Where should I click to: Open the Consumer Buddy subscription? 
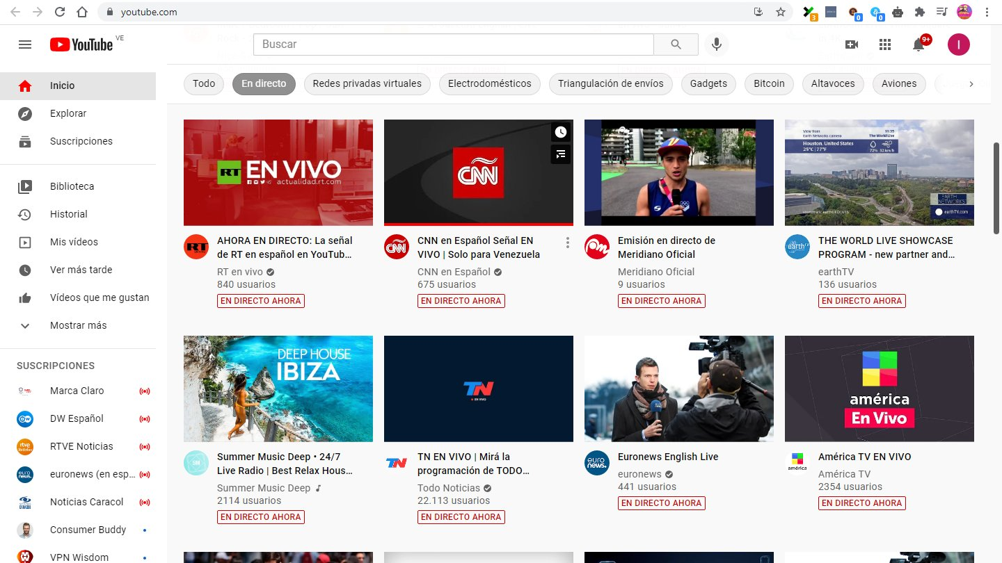[78, 530]
